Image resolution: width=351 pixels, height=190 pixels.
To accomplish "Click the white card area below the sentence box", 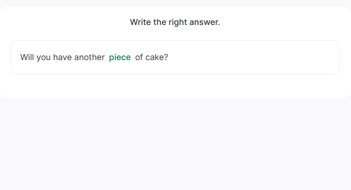I will click(175, 86).
